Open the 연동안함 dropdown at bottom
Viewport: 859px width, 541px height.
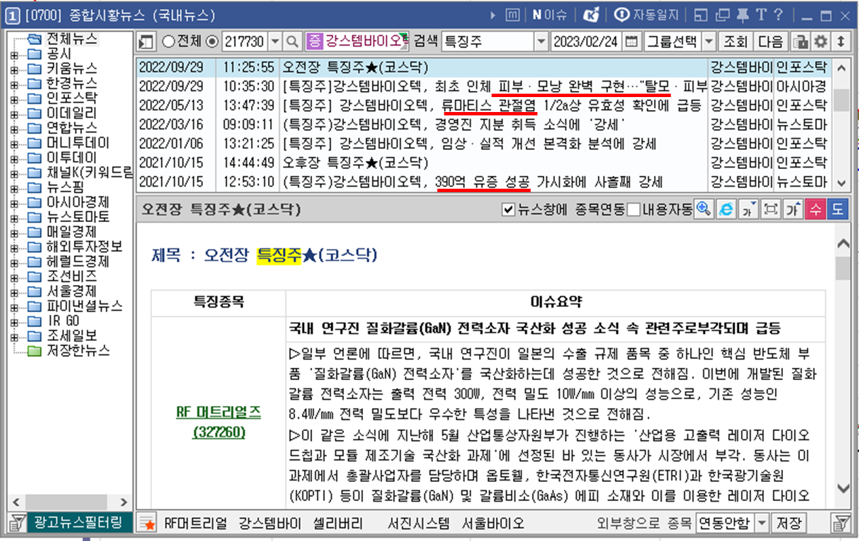[x=762, y=523]
